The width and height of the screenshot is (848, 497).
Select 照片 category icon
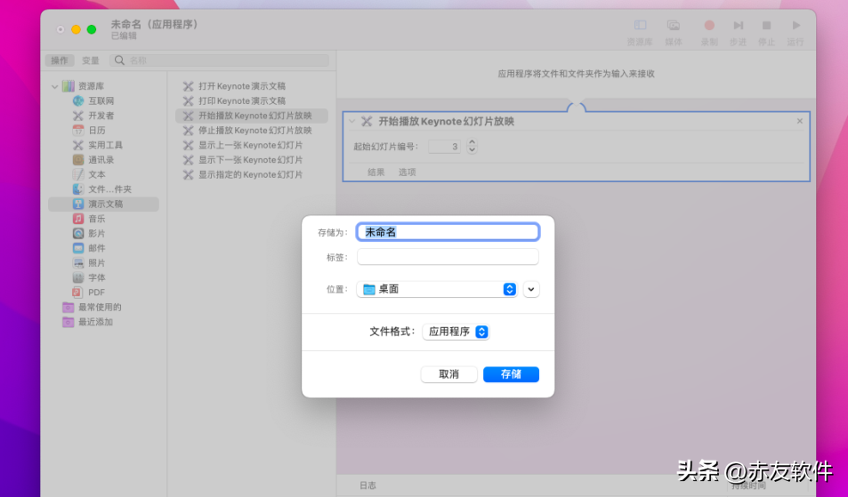(78, 262)
